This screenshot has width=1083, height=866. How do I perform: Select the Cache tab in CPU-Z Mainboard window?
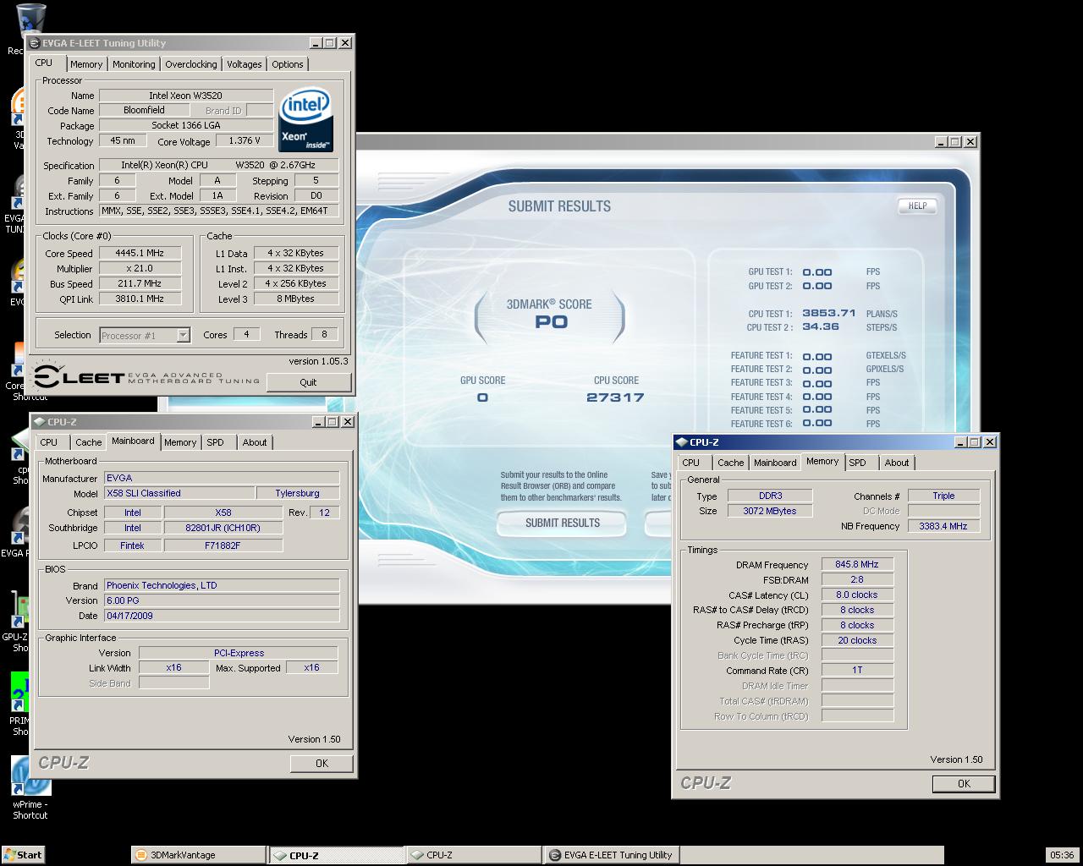click(x=88, y=442)
